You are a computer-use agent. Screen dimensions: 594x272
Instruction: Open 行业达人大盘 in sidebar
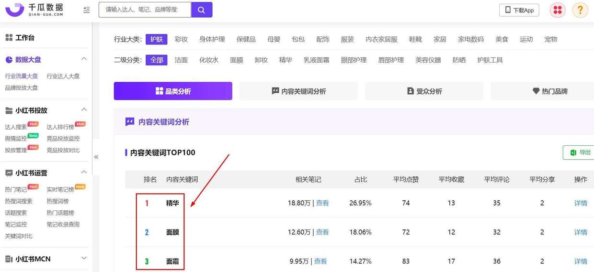click(63, 76)
